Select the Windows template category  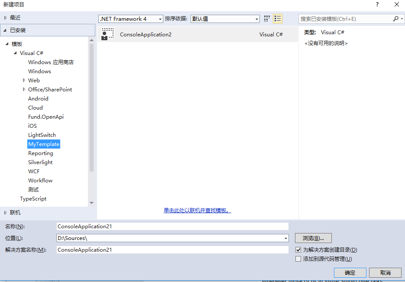39,71
